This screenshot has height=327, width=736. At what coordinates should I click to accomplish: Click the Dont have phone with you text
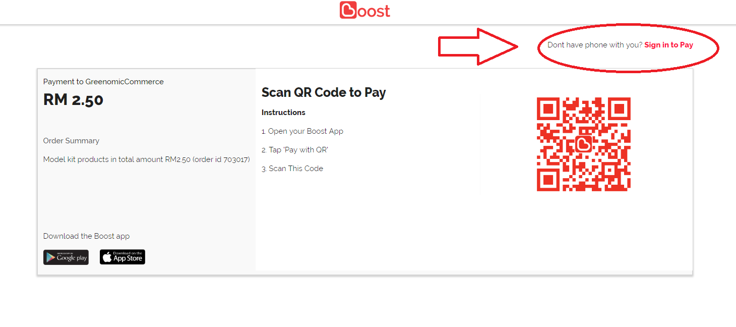(595, 45)
